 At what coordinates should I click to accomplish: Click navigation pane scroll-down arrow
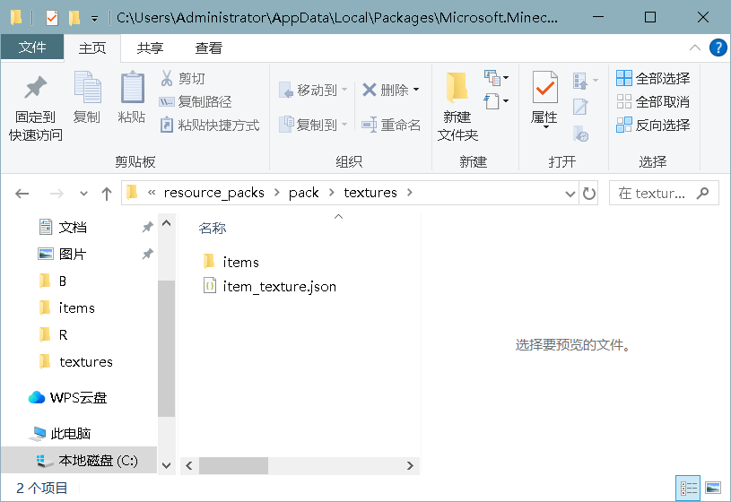(x=167, y=465)
